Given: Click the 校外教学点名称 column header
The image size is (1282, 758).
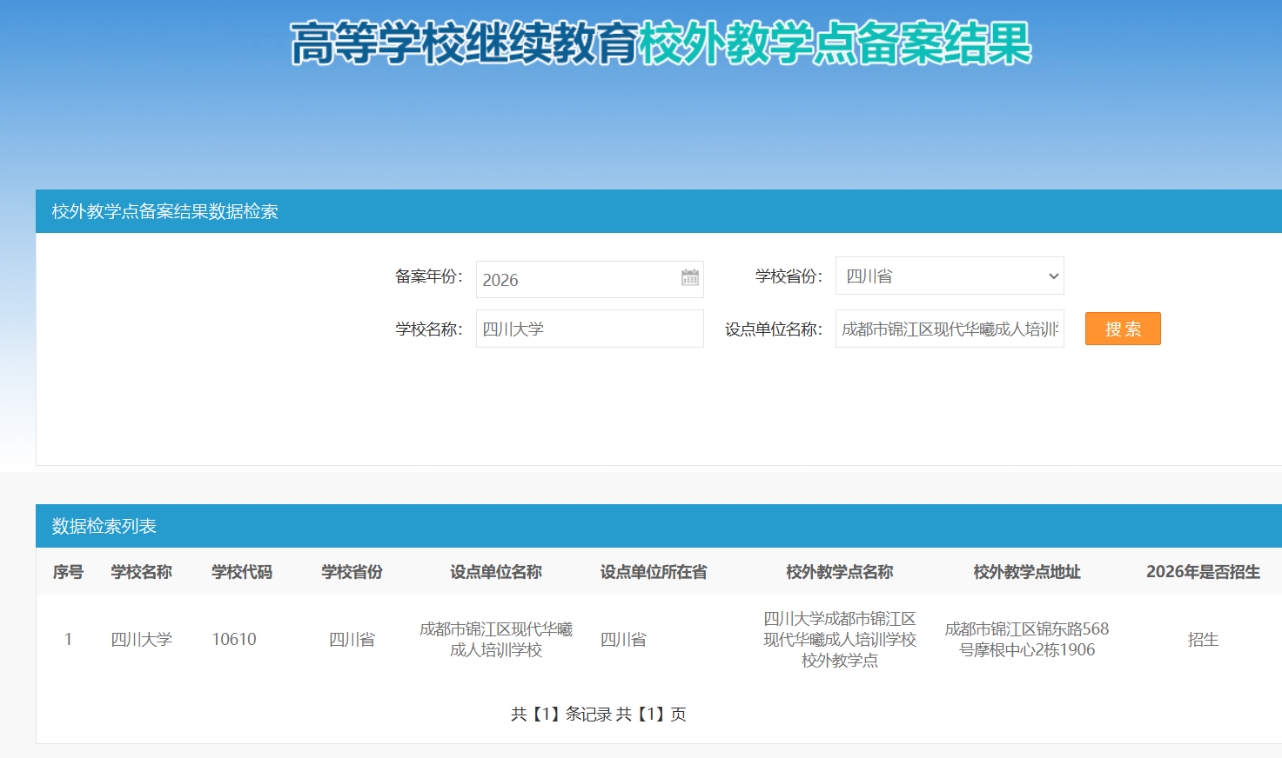Looking at the screenshot, I should [x=840, y=572].
